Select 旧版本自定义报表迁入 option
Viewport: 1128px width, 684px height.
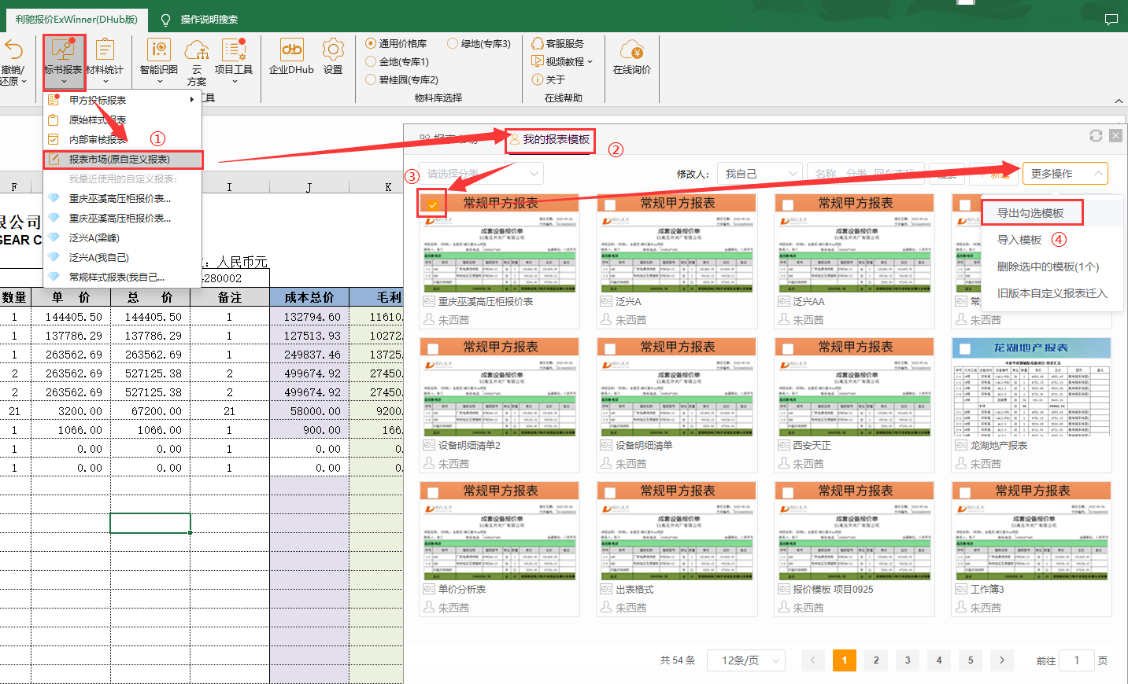point(1052,293)
